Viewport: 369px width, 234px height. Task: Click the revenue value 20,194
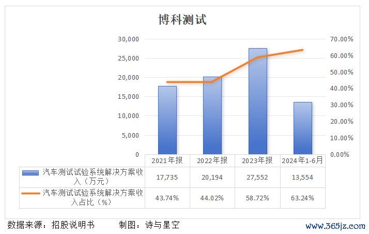212,178
